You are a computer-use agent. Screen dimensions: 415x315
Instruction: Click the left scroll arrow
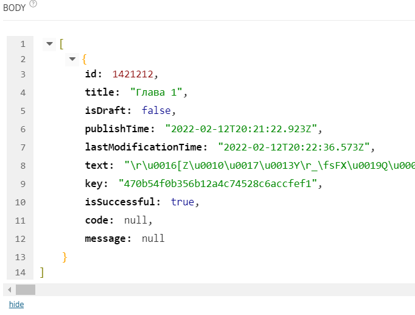pyautogui.click(x=9, y=289)
